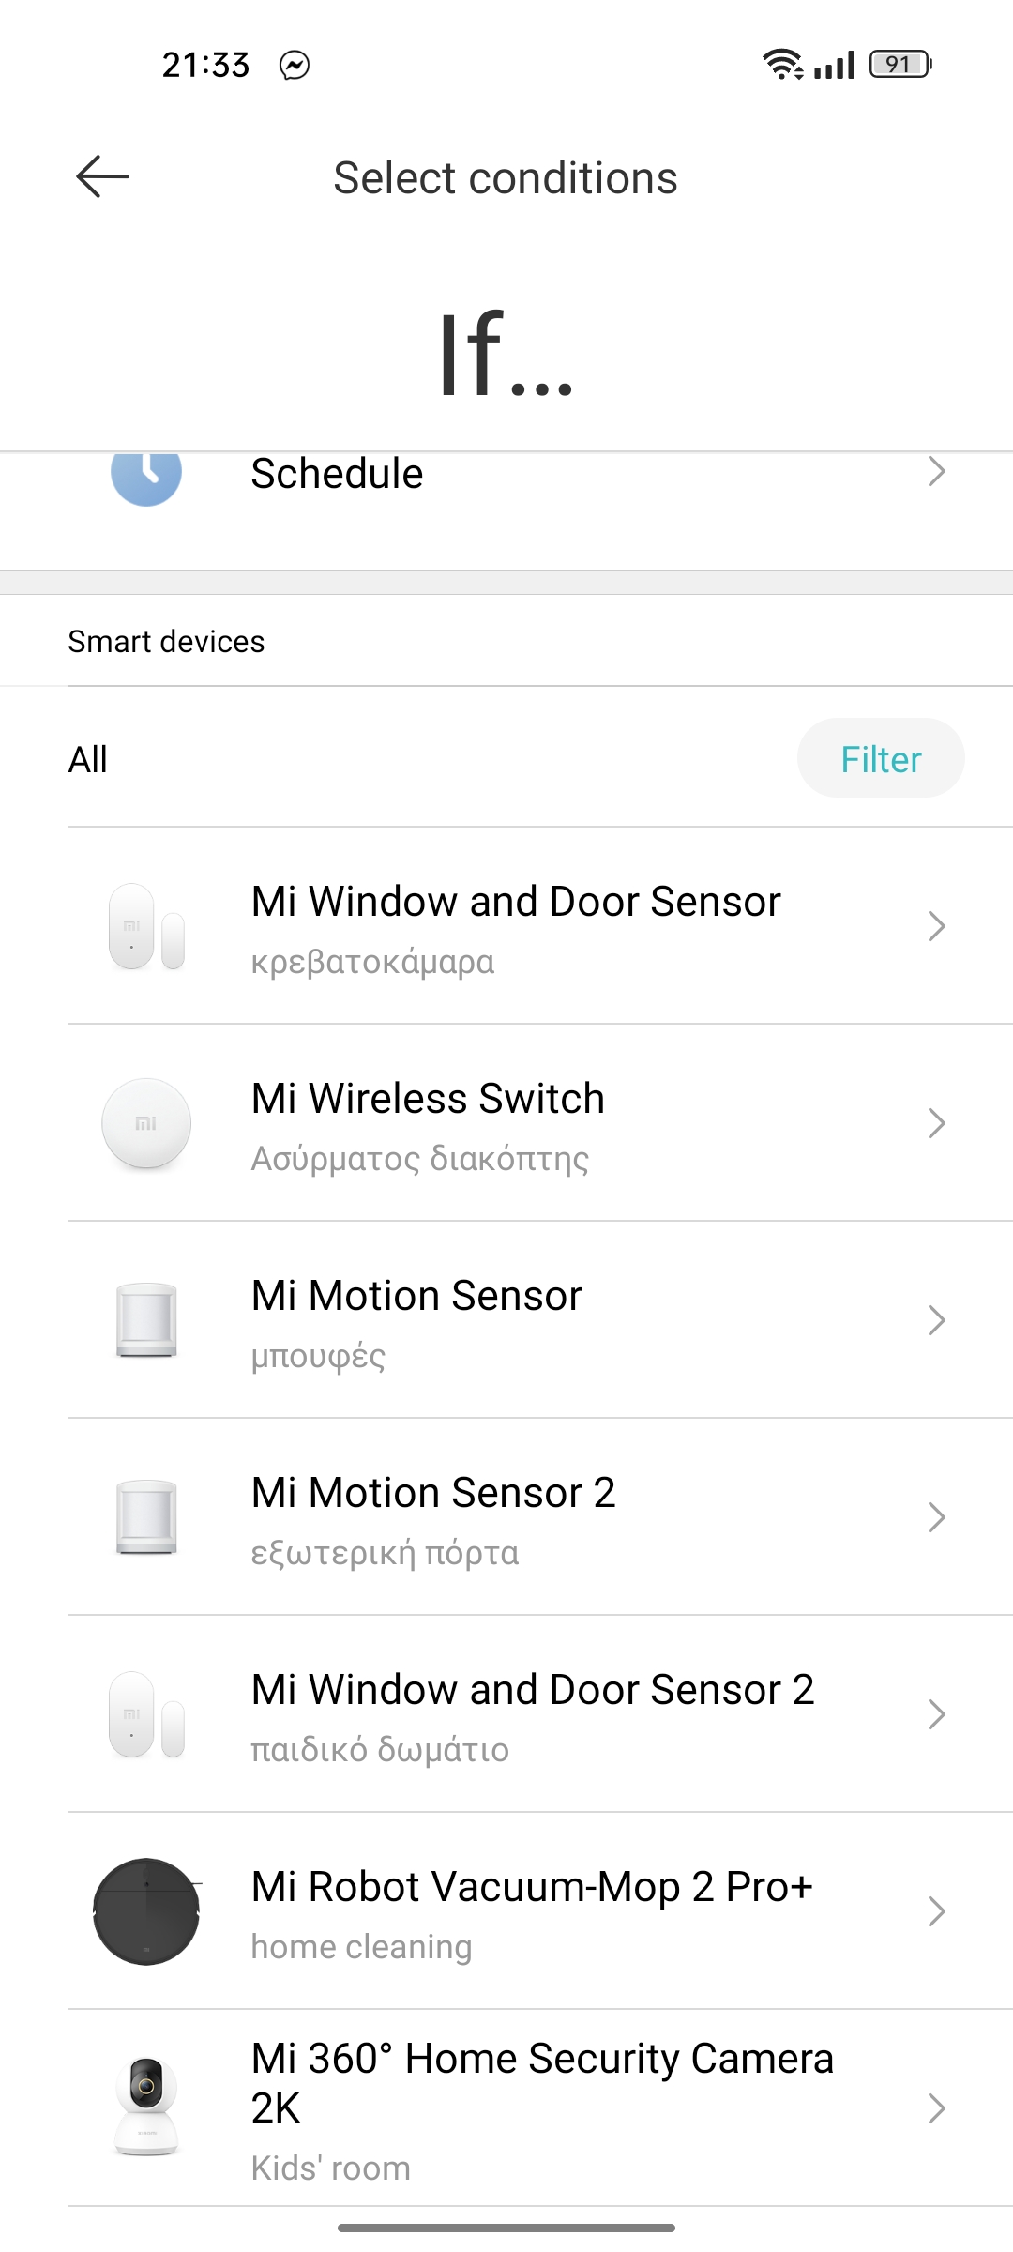Image resolution: width=1013 pixels, height=2252 pixels.
Task: Tap the Messenger notification icon in status bar
Action: (295, 65)
